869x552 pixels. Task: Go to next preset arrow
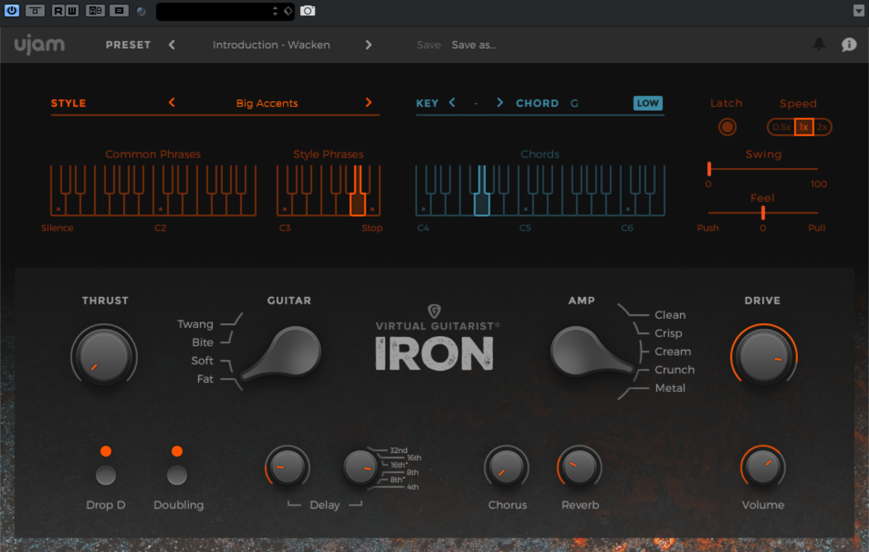[368, 44]
